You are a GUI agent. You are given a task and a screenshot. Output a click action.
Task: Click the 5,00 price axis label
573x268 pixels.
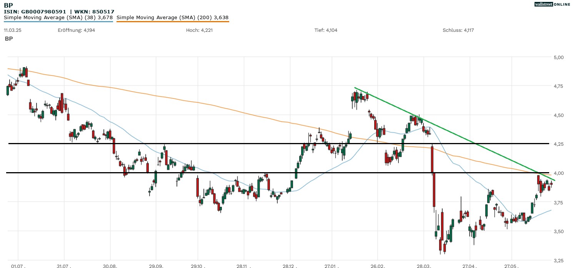558,58
